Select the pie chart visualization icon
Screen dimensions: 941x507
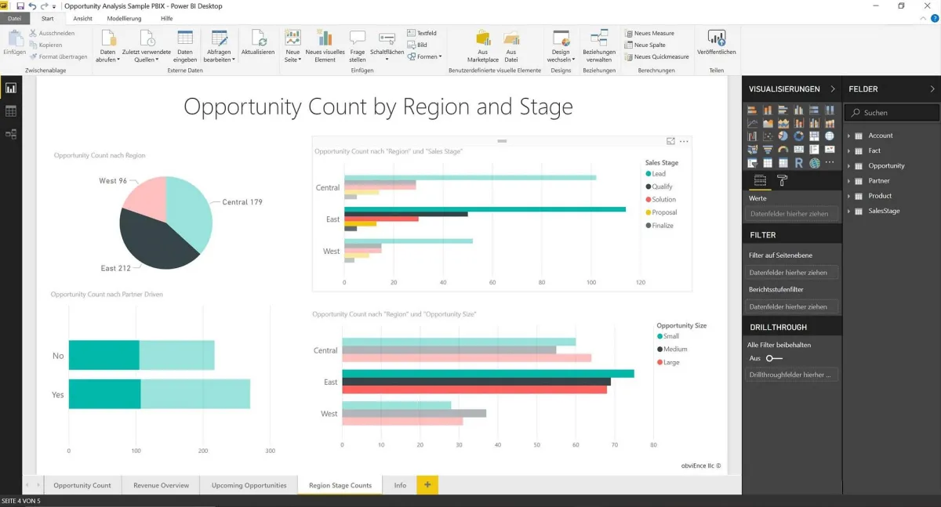(x=783, y=136)
